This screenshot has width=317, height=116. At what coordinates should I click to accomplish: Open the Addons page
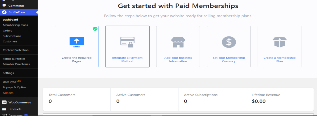click(x=8, y=93)
